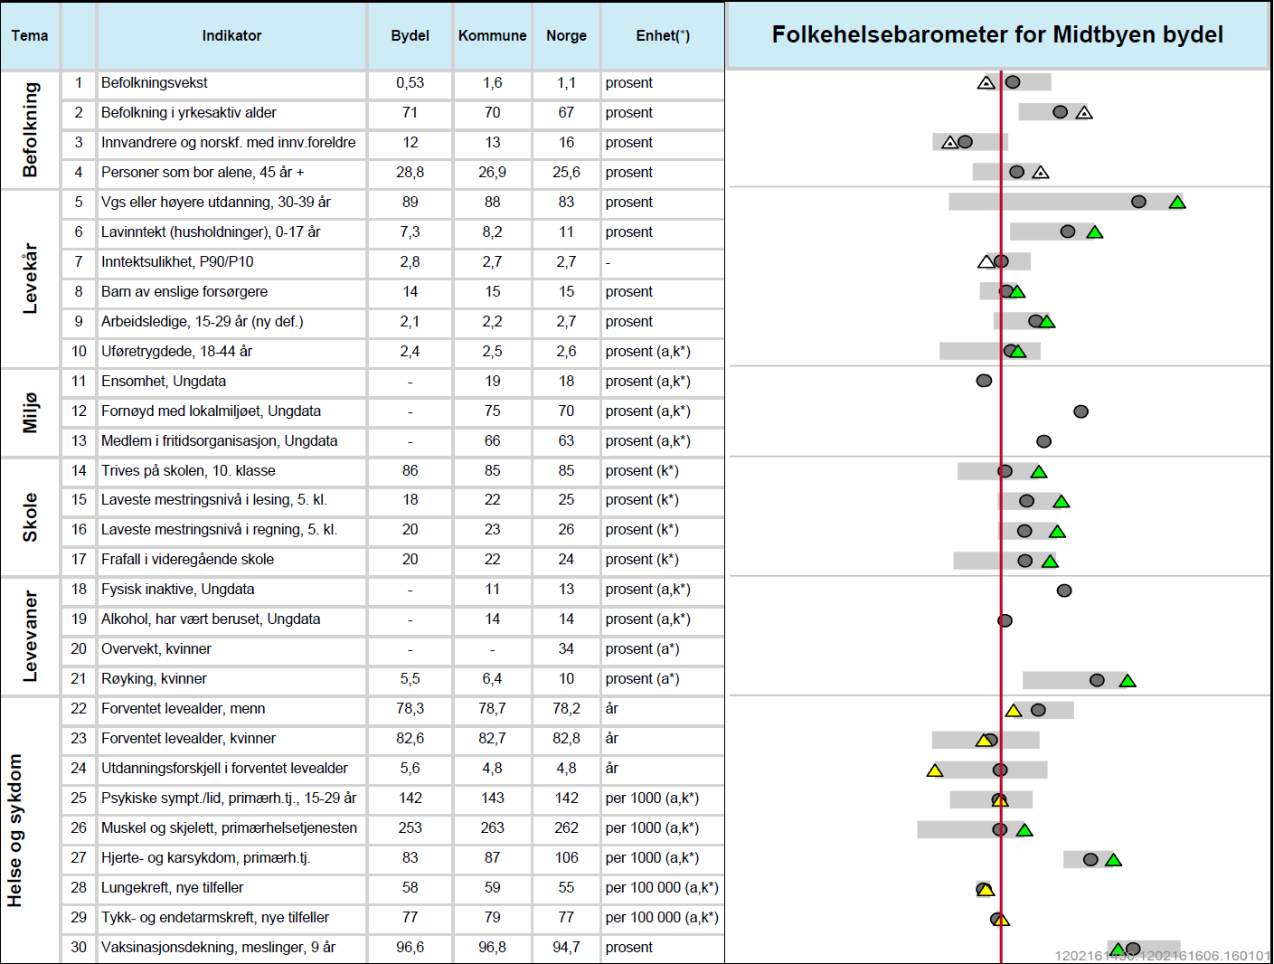
Task: Click green triangle for Frafall i videregående skole
Action: point(1050,562)
